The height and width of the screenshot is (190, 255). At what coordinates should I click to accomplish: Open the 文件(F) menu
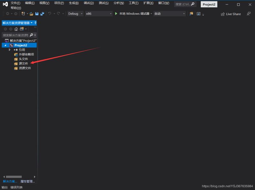pyautogui.click(x=15, y=3)
